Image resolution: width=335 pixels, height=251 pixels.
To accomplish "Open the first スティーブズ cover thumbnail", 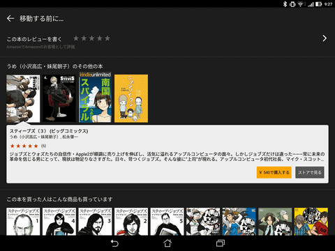I will [23, 98].
